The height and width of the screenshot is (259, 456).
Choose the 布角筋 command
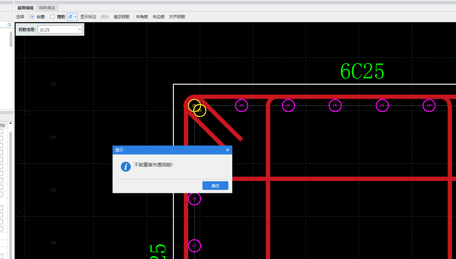(x=142, y=17)
